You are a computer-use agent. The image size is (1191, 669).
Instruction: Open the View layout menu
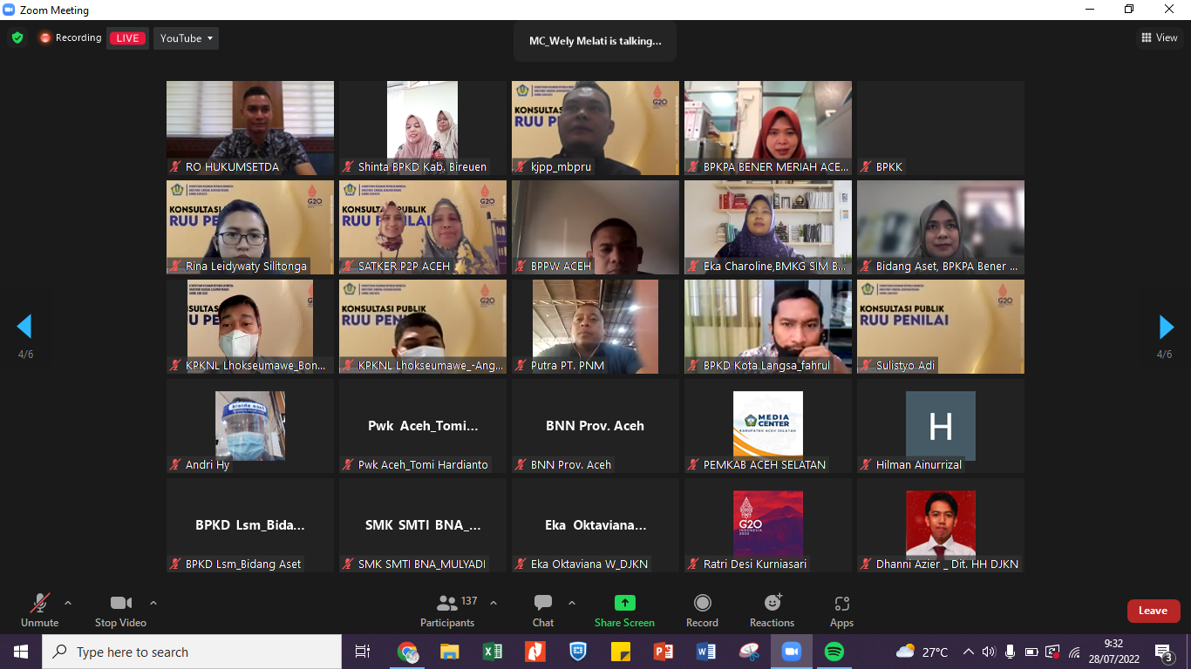point(1160,37)
